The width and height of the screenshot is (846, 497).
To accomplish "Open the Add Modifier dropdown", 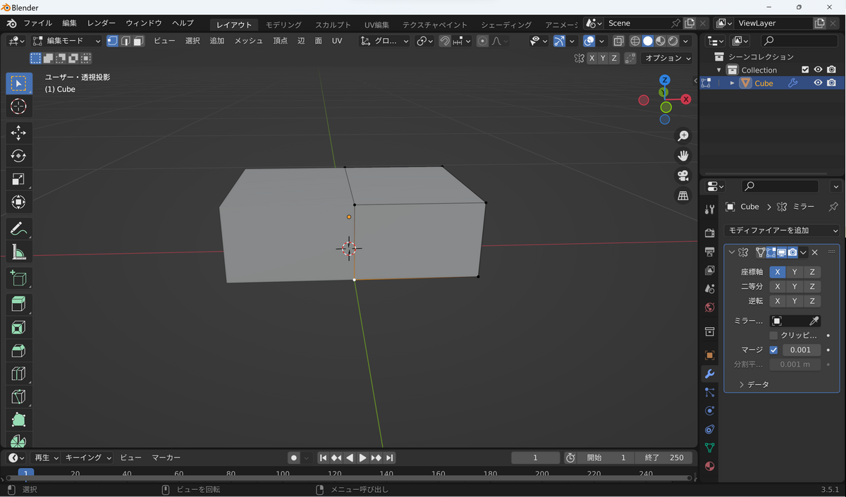I will click(x=783, y=231).
